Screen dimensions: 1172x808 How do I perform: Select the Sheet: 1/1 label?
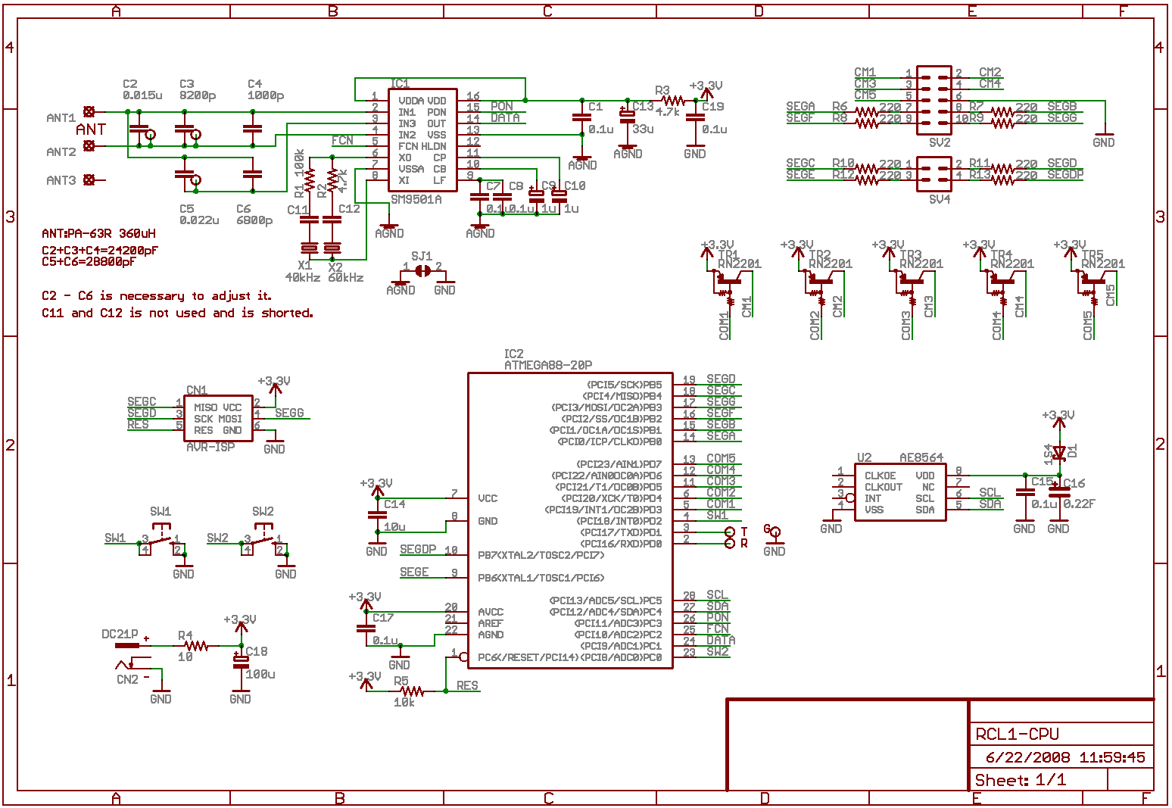(x=1020, y=780)
